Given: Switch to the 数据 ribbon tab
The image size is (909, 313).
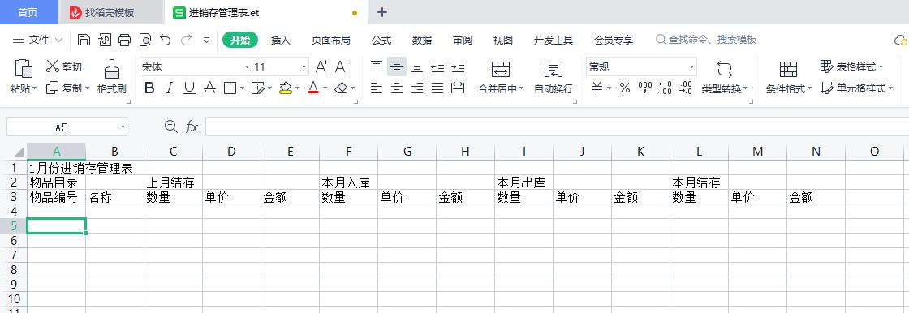Looking at the screenshot, I should pos(422,40).
